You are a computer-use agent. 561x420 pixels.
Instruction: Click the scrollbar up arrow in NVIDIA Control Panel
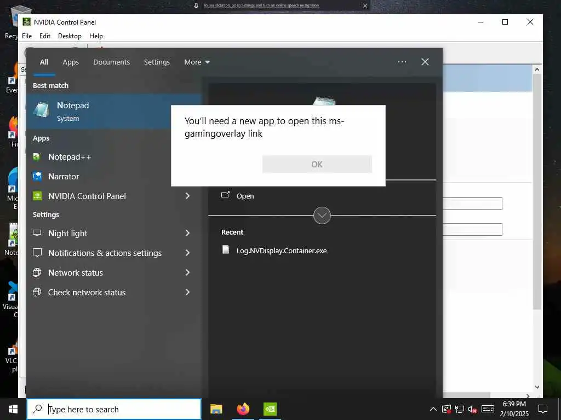[537, 69]
